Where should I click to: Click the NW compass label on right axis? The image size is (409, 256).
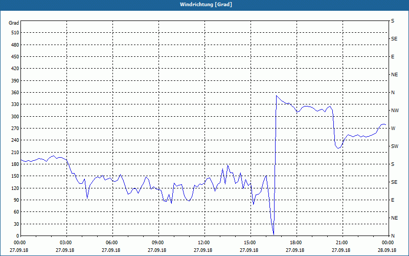[x=395, y=111]
